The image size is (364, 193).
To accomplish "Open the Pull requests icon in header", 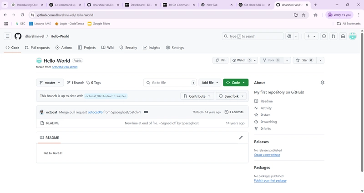I will pos(334,36).
